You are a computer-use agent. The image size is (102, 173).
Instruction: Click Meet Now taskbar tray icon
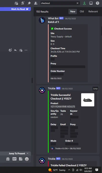click(x=73, y=170)
